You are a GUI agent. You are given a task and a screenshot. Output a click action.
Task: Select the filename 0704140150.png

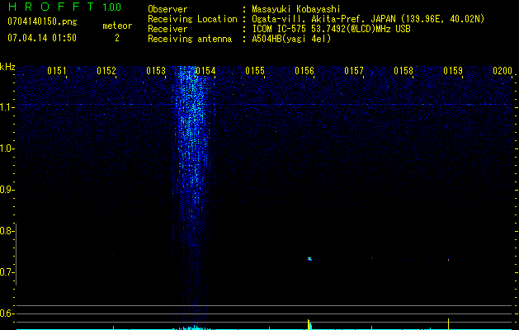point(42,21)
